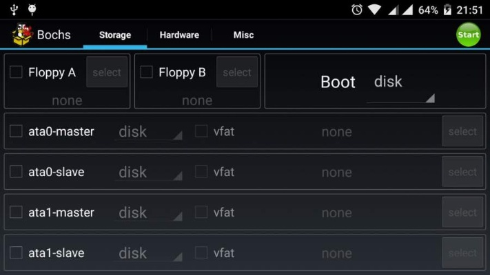Viewport: 490px width, 275px height.
Task: Switch to the Hardware tab
Action: click(179, 35)
